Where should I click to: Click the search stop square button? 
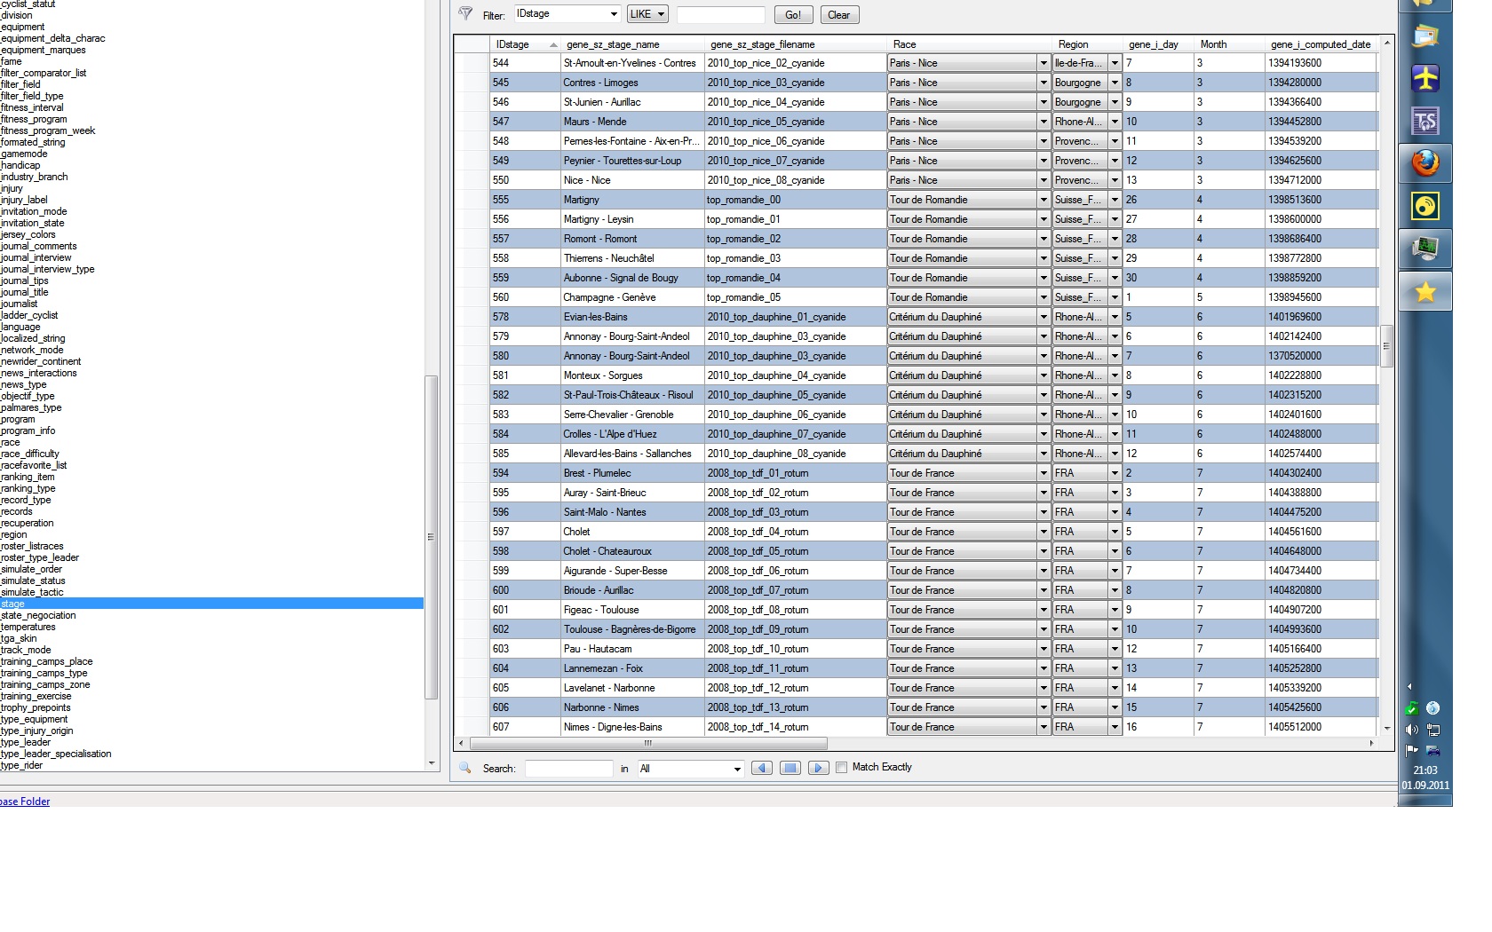[790, 768]
